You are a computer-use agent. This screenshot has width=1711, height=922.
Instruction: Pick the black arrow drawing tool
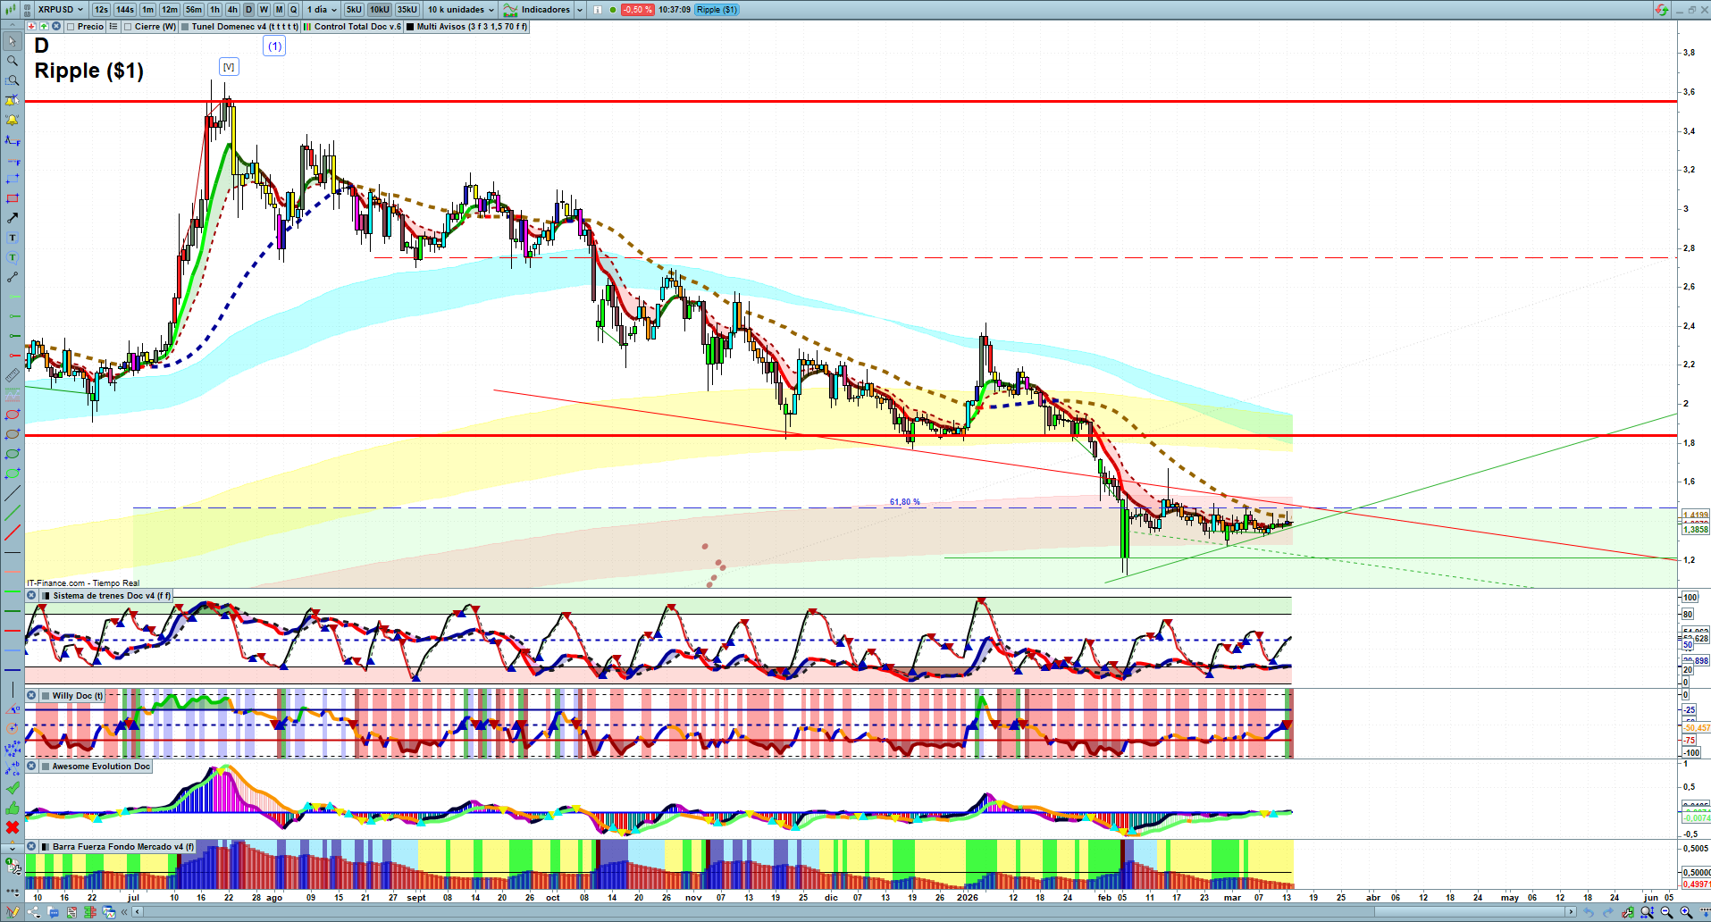click(13, 218)
